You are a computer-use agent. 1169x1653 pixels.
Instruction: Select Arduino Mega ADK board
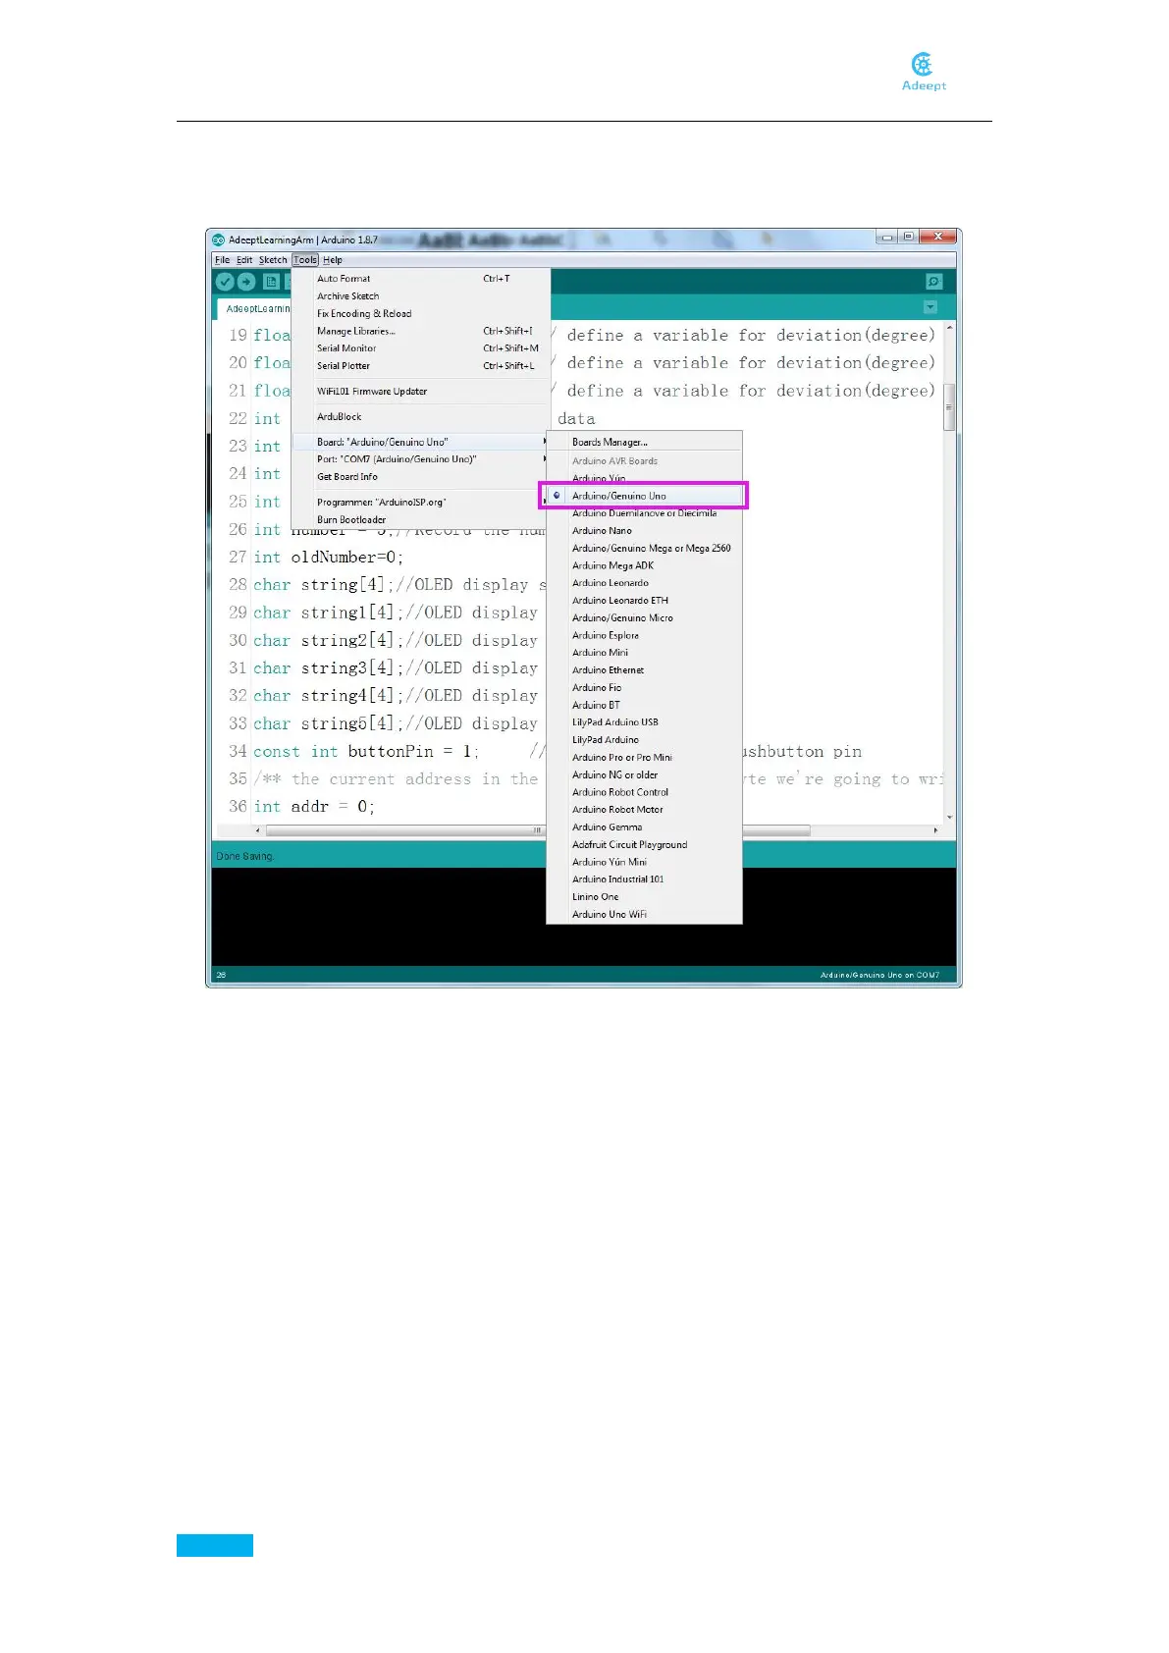click(x=644, y=566)
